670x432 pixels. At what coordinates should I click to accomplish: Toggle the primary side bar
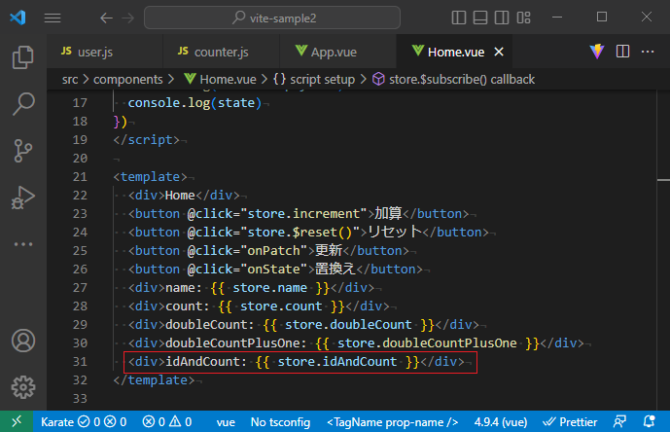(x=458, y=18)
